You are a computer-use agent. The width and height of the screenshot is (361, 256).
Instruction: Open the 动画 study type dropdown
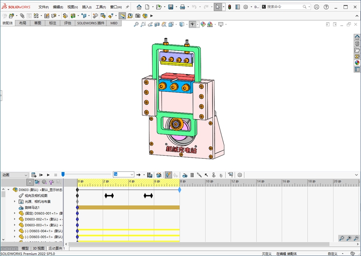click(x=15, y=175)
